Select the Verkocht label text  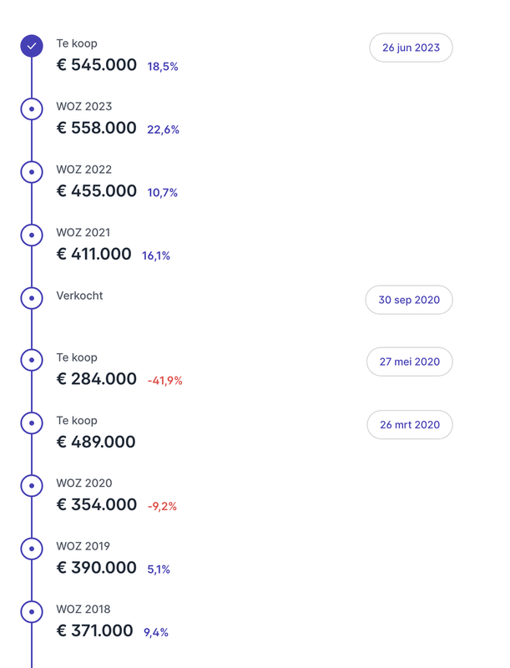click(x=79, y=296)
